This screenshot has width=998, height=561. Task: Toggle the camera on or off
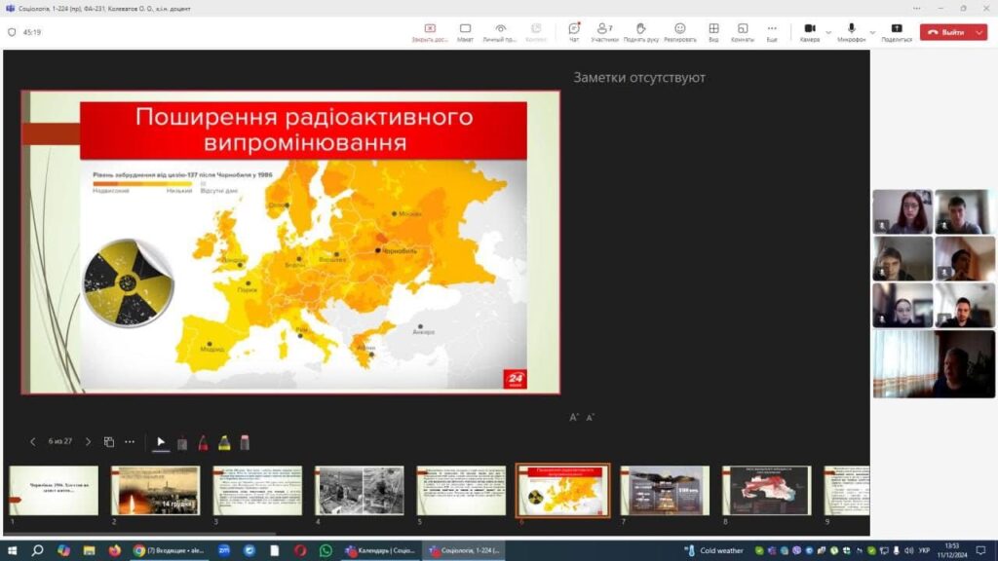pyautogui.click(x=809, y=31)
